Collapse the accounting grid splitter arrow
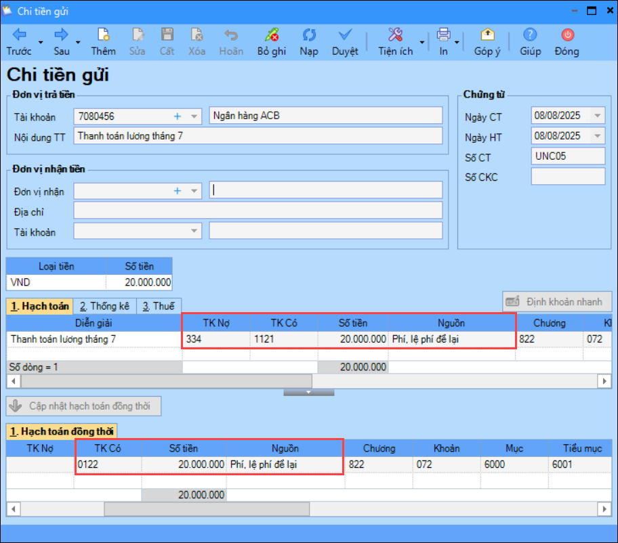The image size is (618, 543). [x=308, y=393]
